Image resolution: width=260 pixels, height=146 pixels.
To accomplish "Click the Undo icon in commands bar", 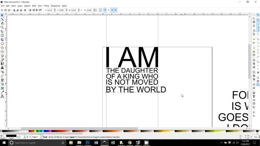I will point(254,39).
